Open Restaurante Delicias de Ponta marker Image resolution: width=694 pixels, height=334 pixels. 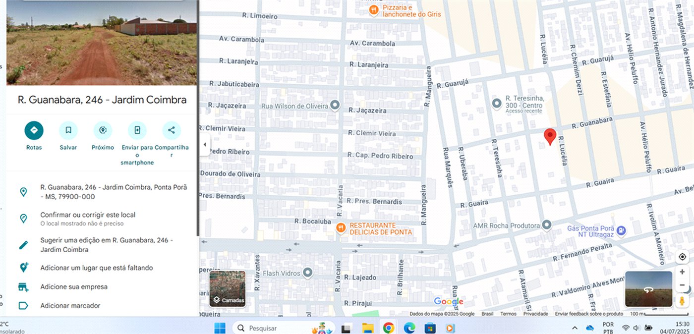(341, 228)
